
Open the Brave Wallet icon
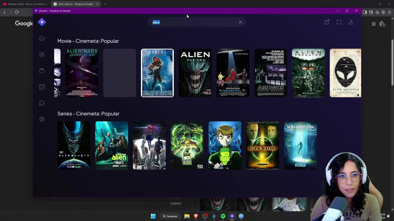coord(371,12)
